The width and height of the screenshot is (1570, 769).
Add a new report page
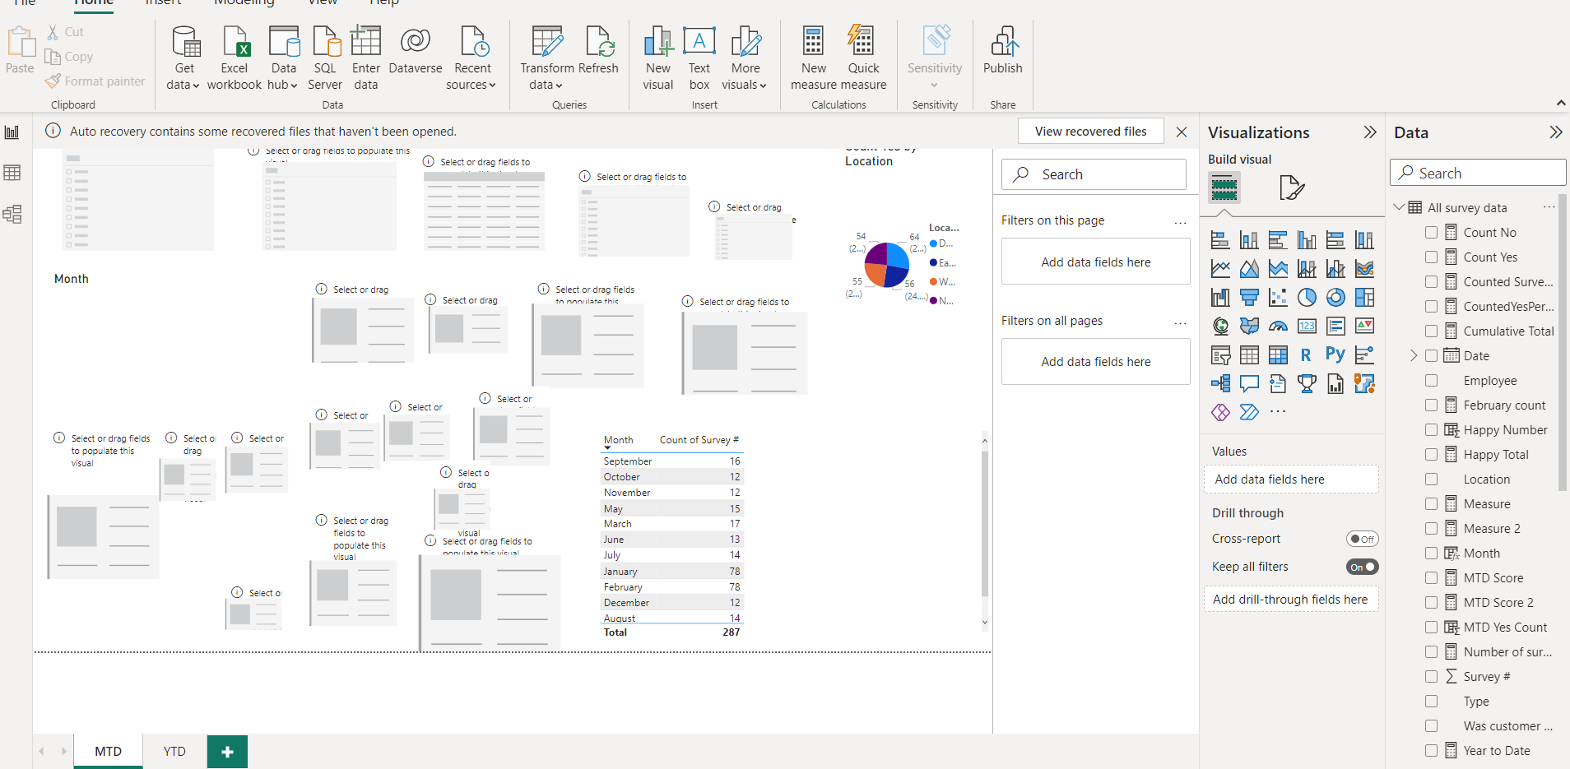[228, 752]
